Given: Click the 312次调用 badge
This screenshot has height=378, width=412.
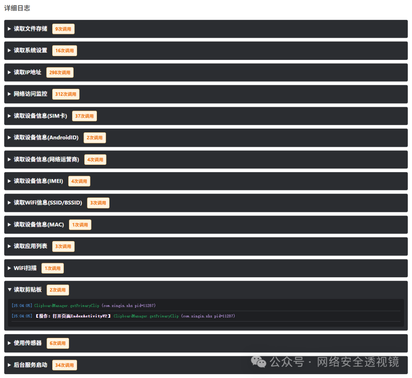Looking at the screenshot, I should click(66, 94).
